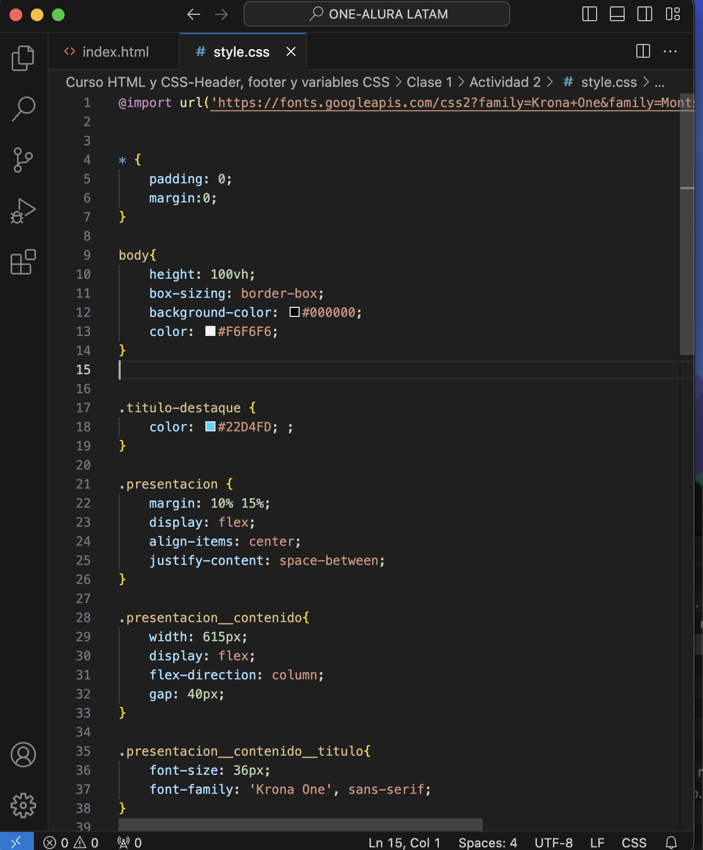Open the #000000 color swatch picker

[294, 312]
